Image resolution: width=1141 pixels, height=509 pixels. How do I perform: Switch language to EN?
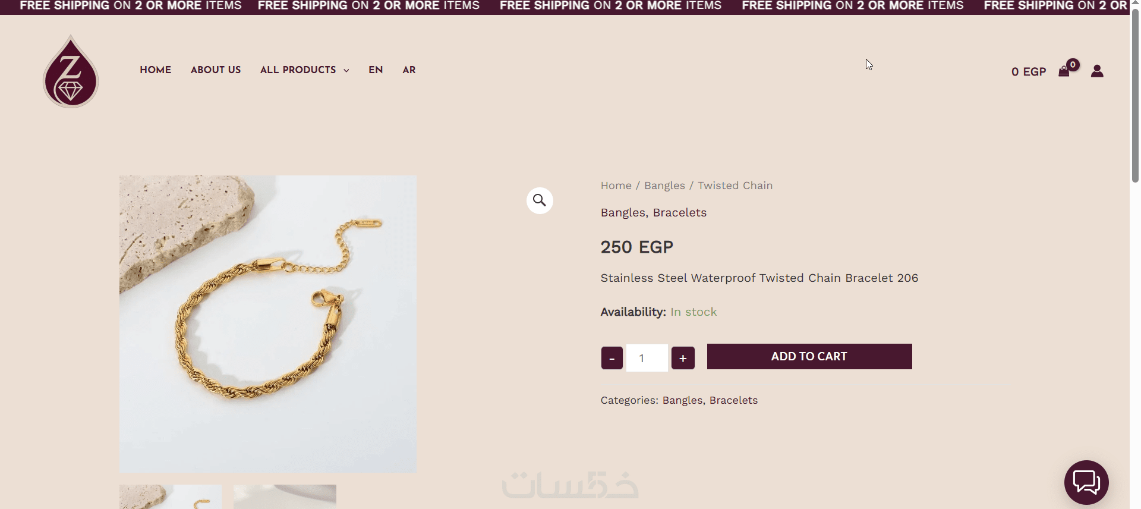[x=376, y=70]
